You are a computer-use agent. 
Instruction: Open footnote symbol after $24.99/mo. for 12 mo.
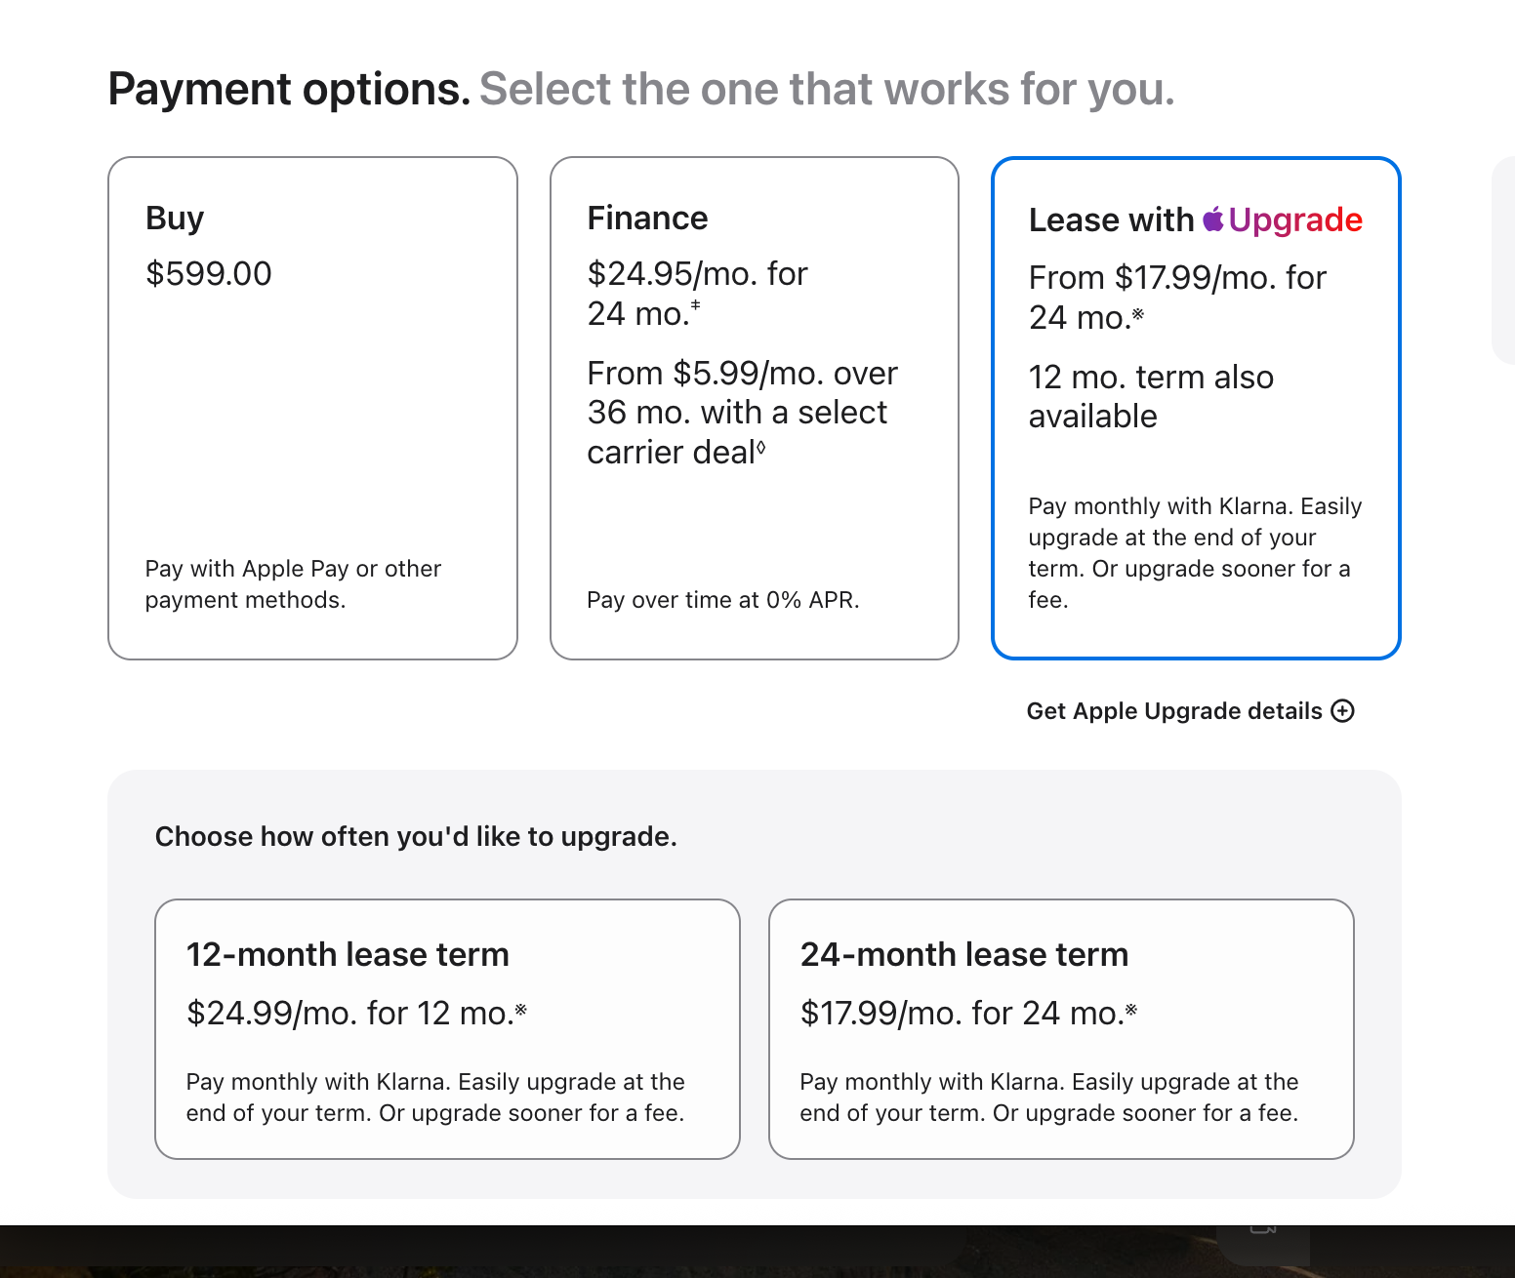pyautogui.click(x=521, y=1009)
